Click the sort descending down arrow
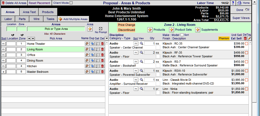This screenshot has height=116, width=260. click(x=33, y=39)
